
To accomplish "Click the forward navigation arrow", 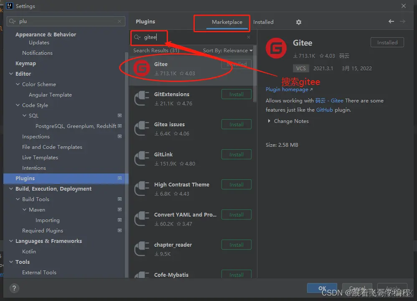I will coord(403,21).
